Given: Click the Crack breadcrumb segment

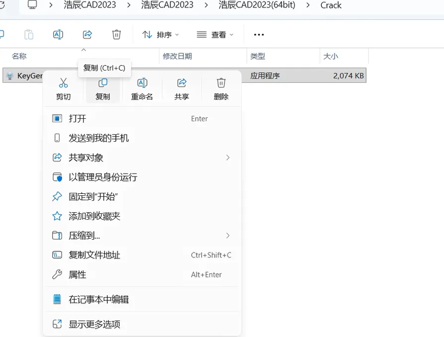Looking at the screenshot, I should (331, 5).
